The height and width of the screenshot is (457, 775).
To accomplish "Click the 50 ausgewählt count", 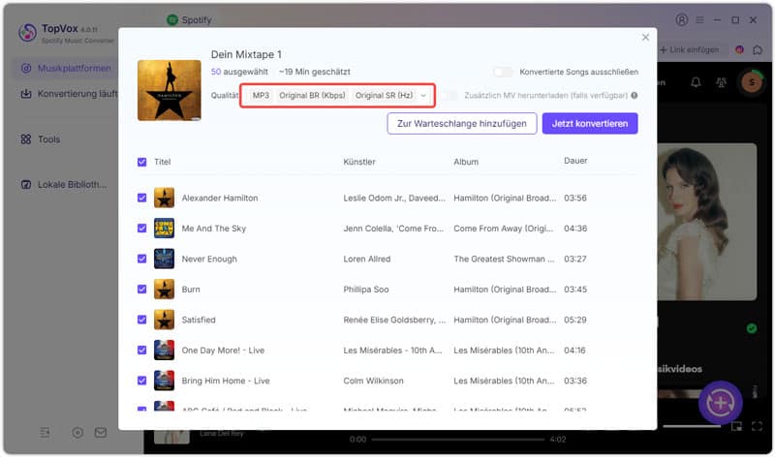I will pos(239,72).
